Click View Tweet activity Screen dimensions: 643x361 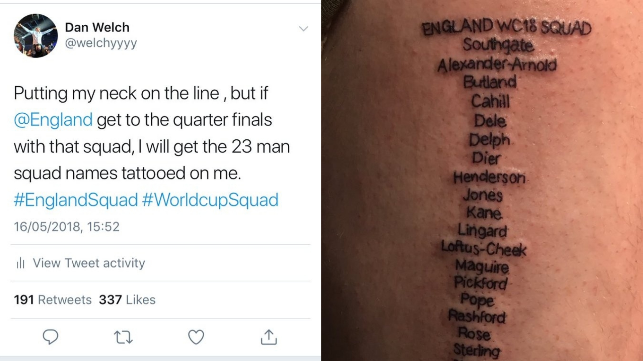click(89, 263)
